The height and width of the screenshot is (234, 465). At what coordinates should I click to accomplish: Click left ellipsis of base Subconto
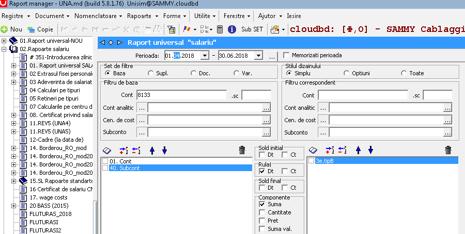(142, 132)
